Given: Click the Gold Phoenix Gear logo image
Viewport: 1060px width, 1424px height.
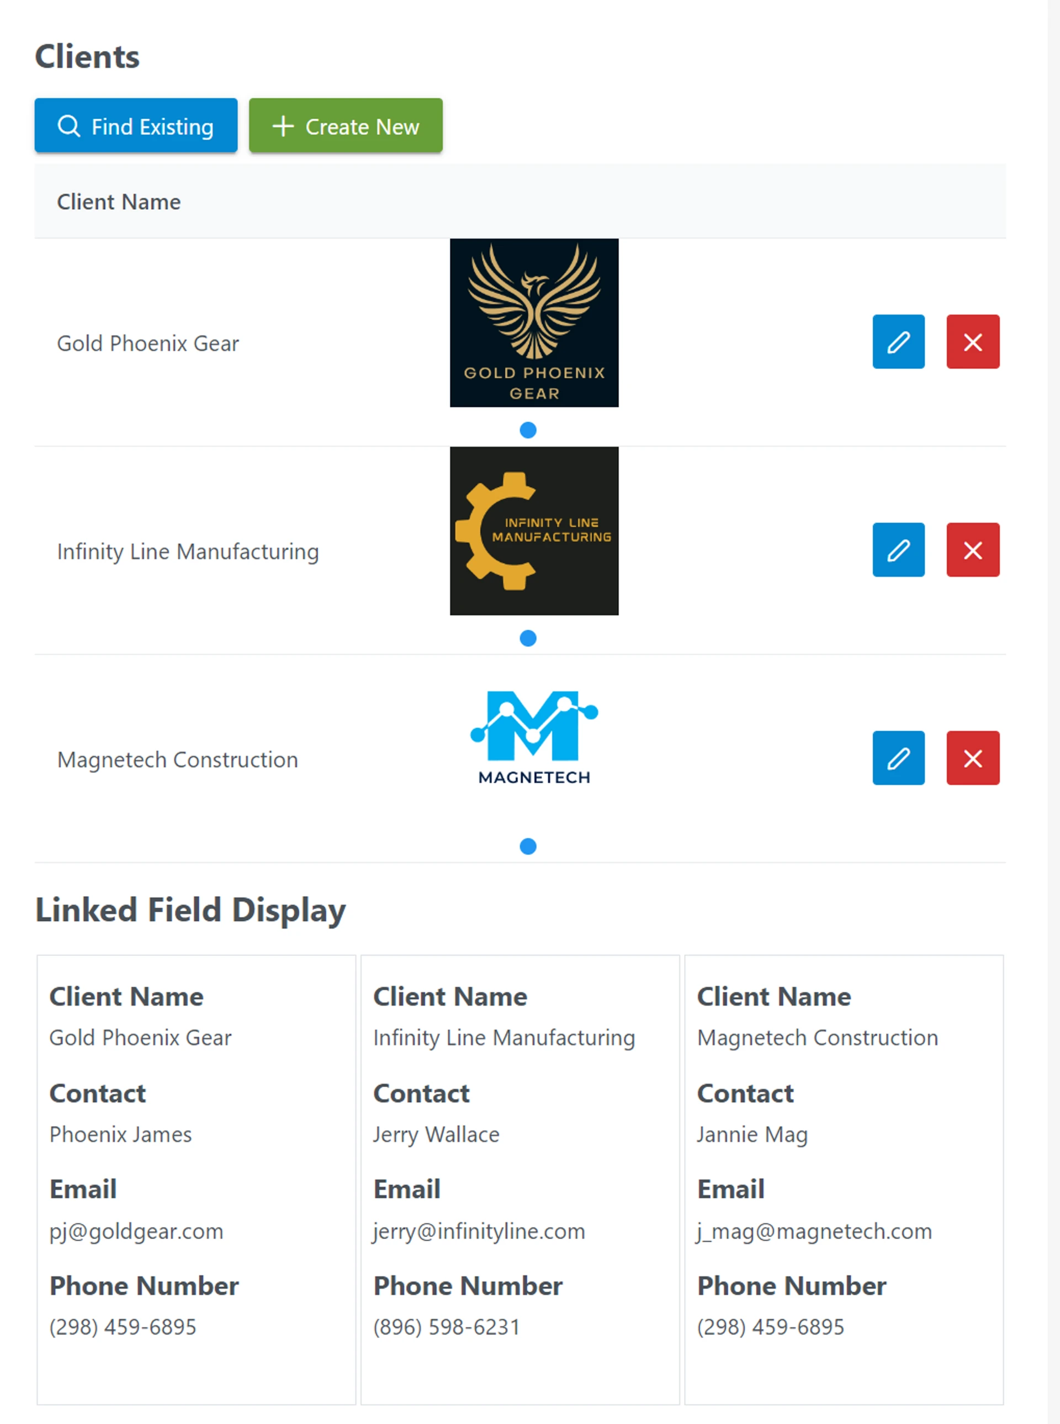Looking at the screenshot, I should pos(534,323).
